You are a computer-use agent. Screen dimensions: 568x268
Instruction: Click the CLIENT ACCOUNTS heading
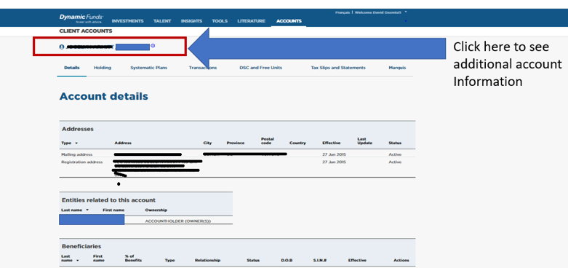pyautogui.click(x=86, y=31)
